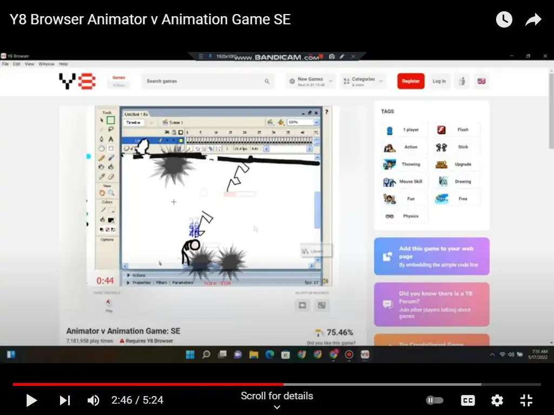Open the YouTube settings gear

497,400
